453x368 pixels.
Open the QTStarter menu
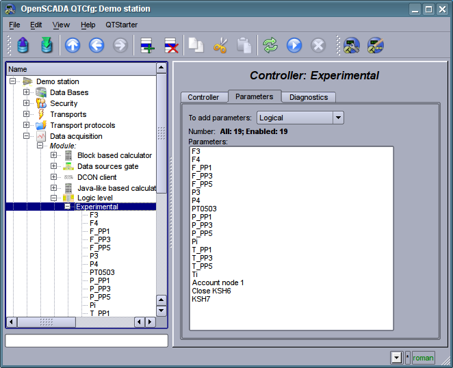(121, 25)
